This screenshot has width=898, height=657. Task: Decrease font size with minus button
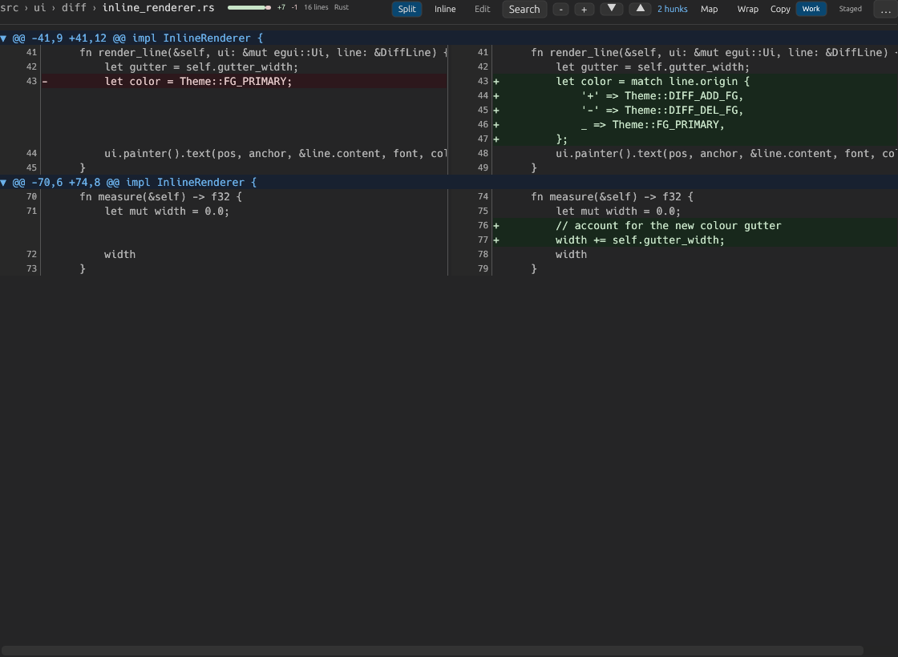pos(560,9)
